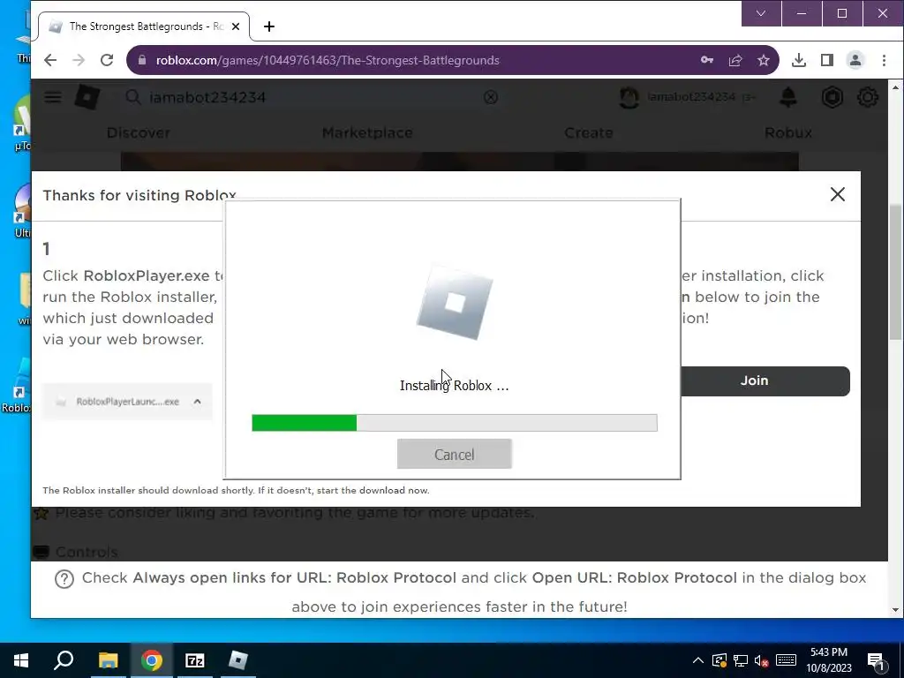Cancel the Roblox installation
904x678 pixels.
point(455,454)
